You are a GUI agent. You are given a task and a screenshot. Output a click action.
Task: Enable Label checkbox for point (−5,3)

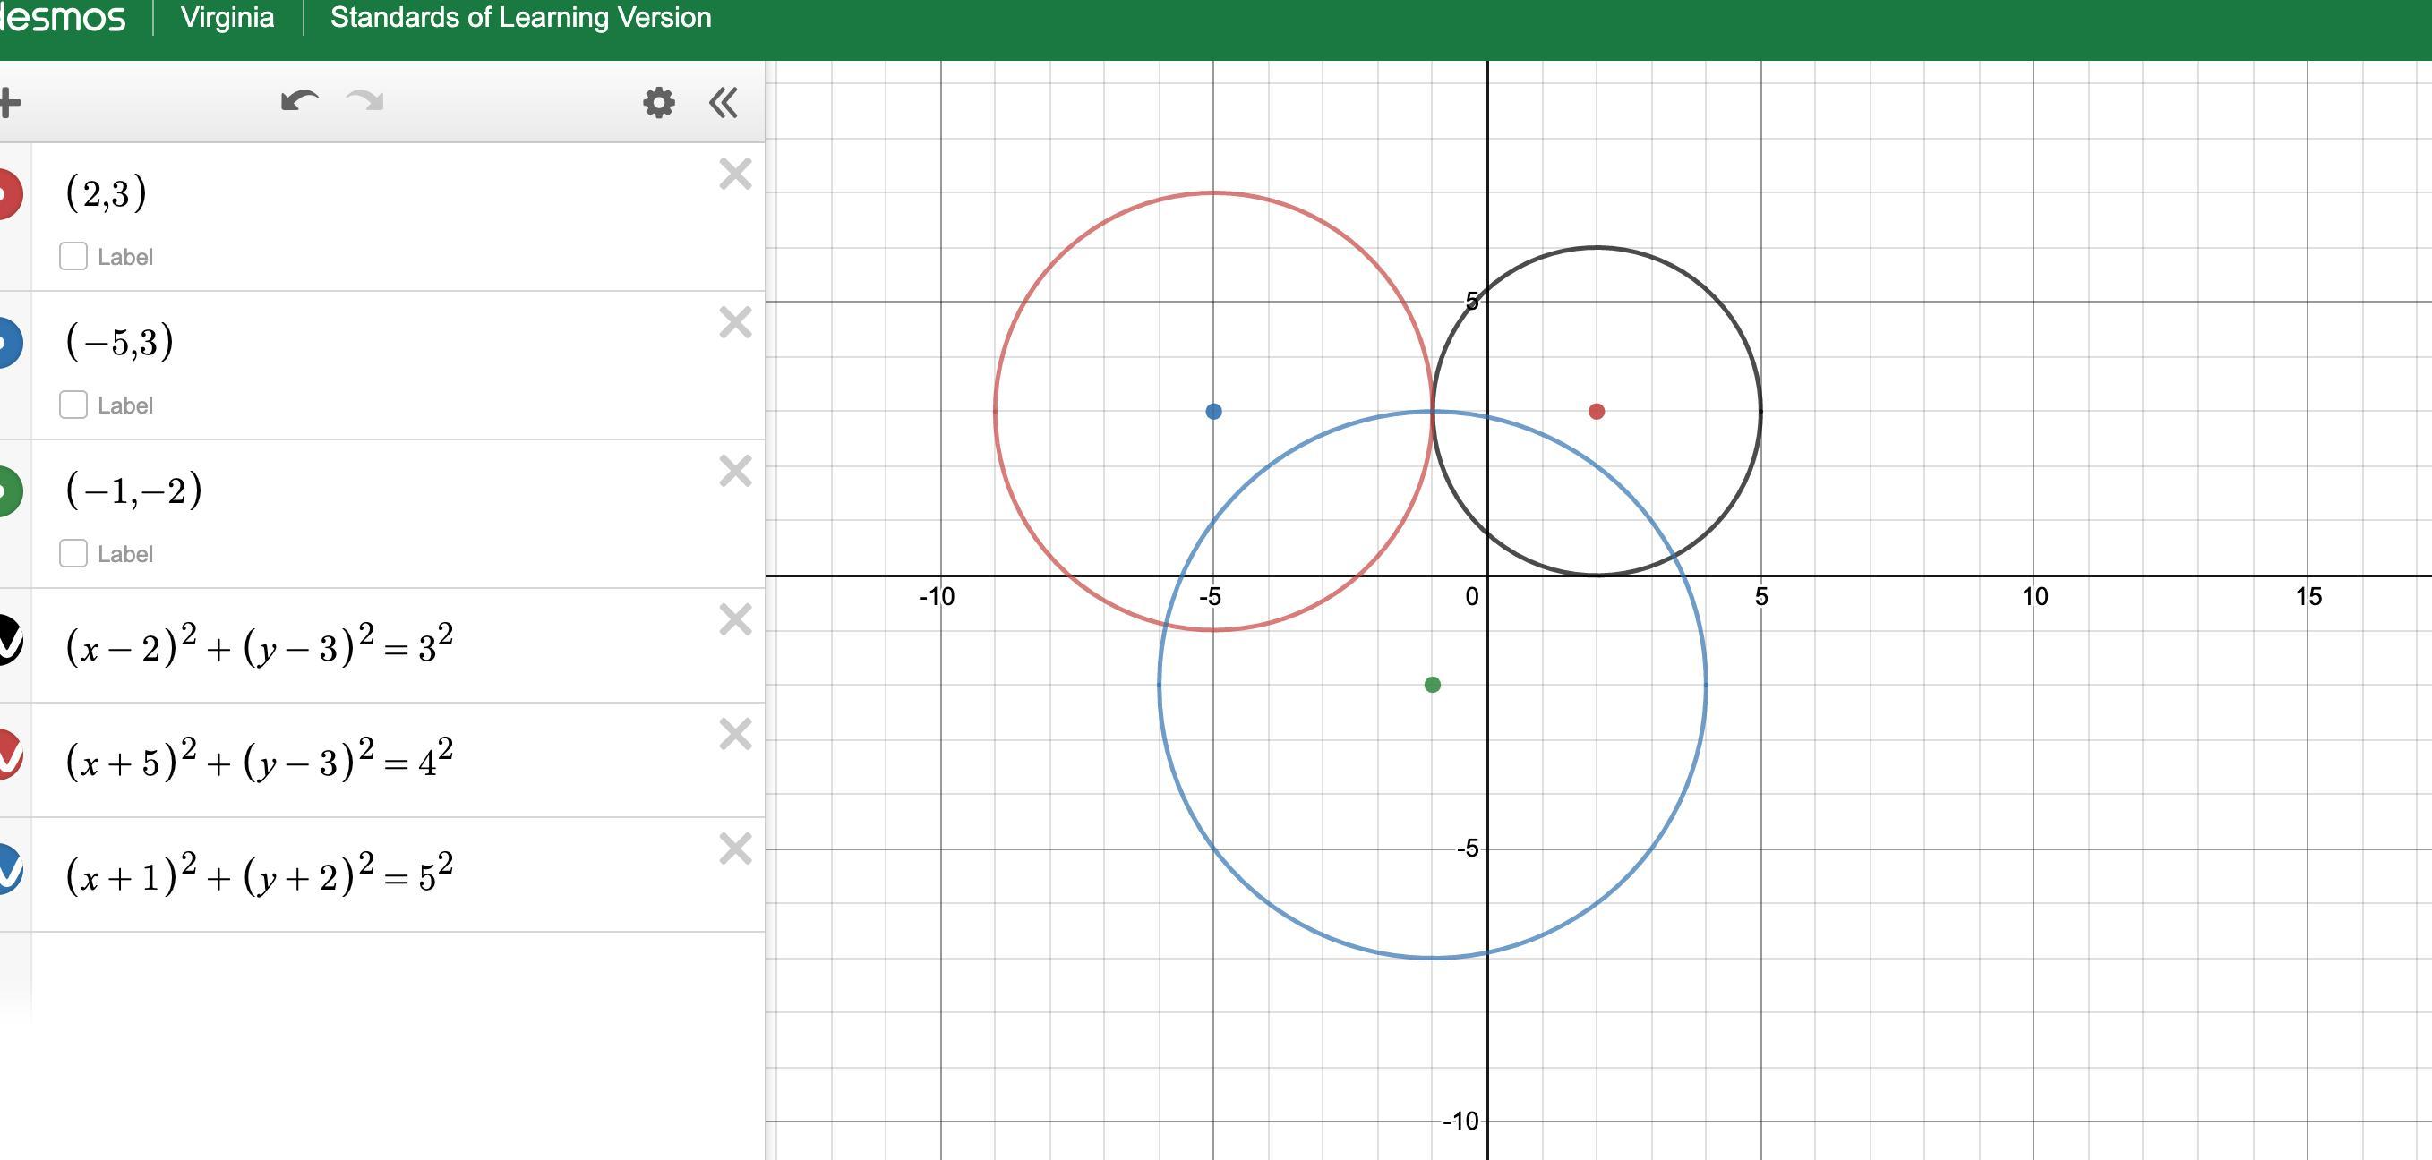pyautogui.click(x=73, y=405)
